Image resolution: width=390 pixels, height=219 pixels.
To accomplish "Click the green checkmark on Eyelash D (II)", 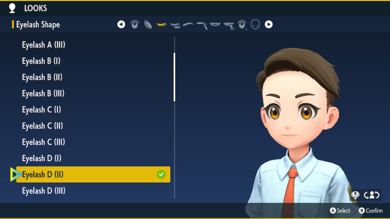I will tap(161, 174).
